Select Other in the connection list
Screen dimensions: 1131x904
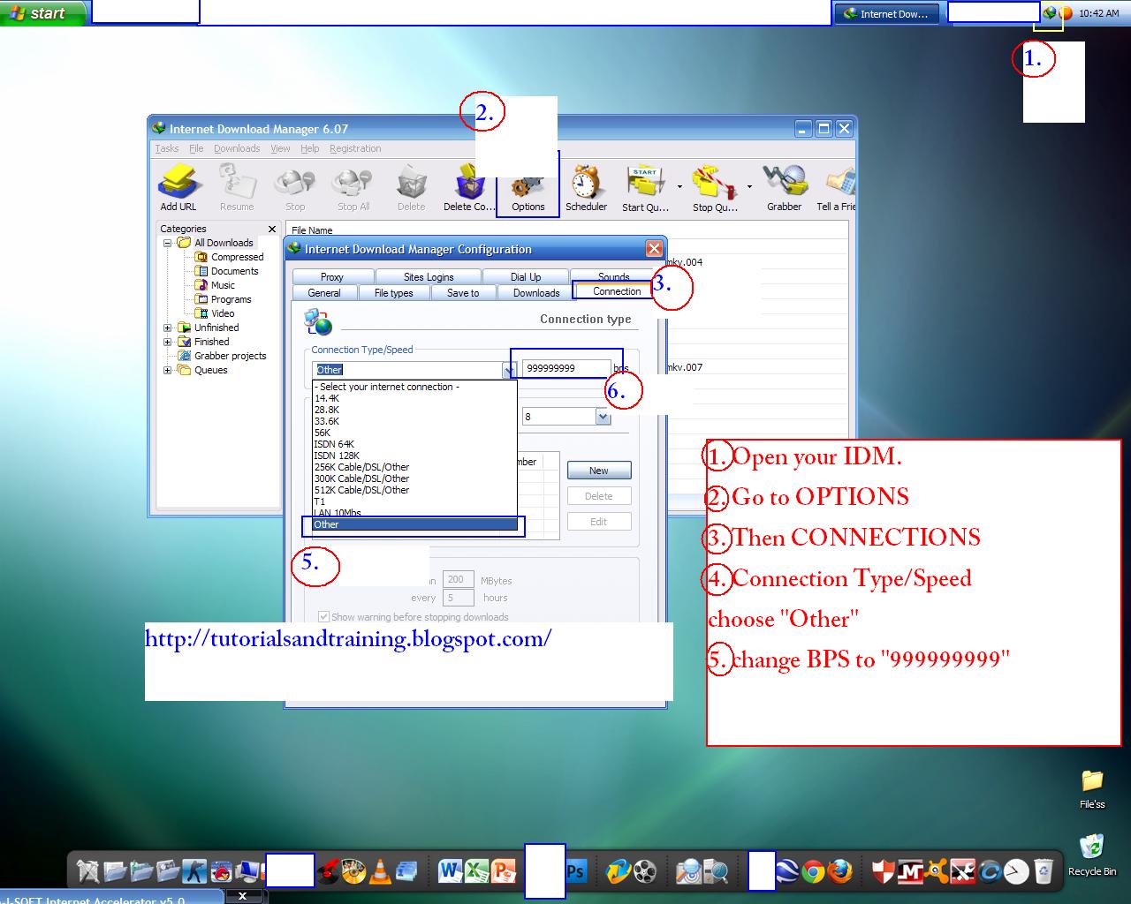[415, 524]
